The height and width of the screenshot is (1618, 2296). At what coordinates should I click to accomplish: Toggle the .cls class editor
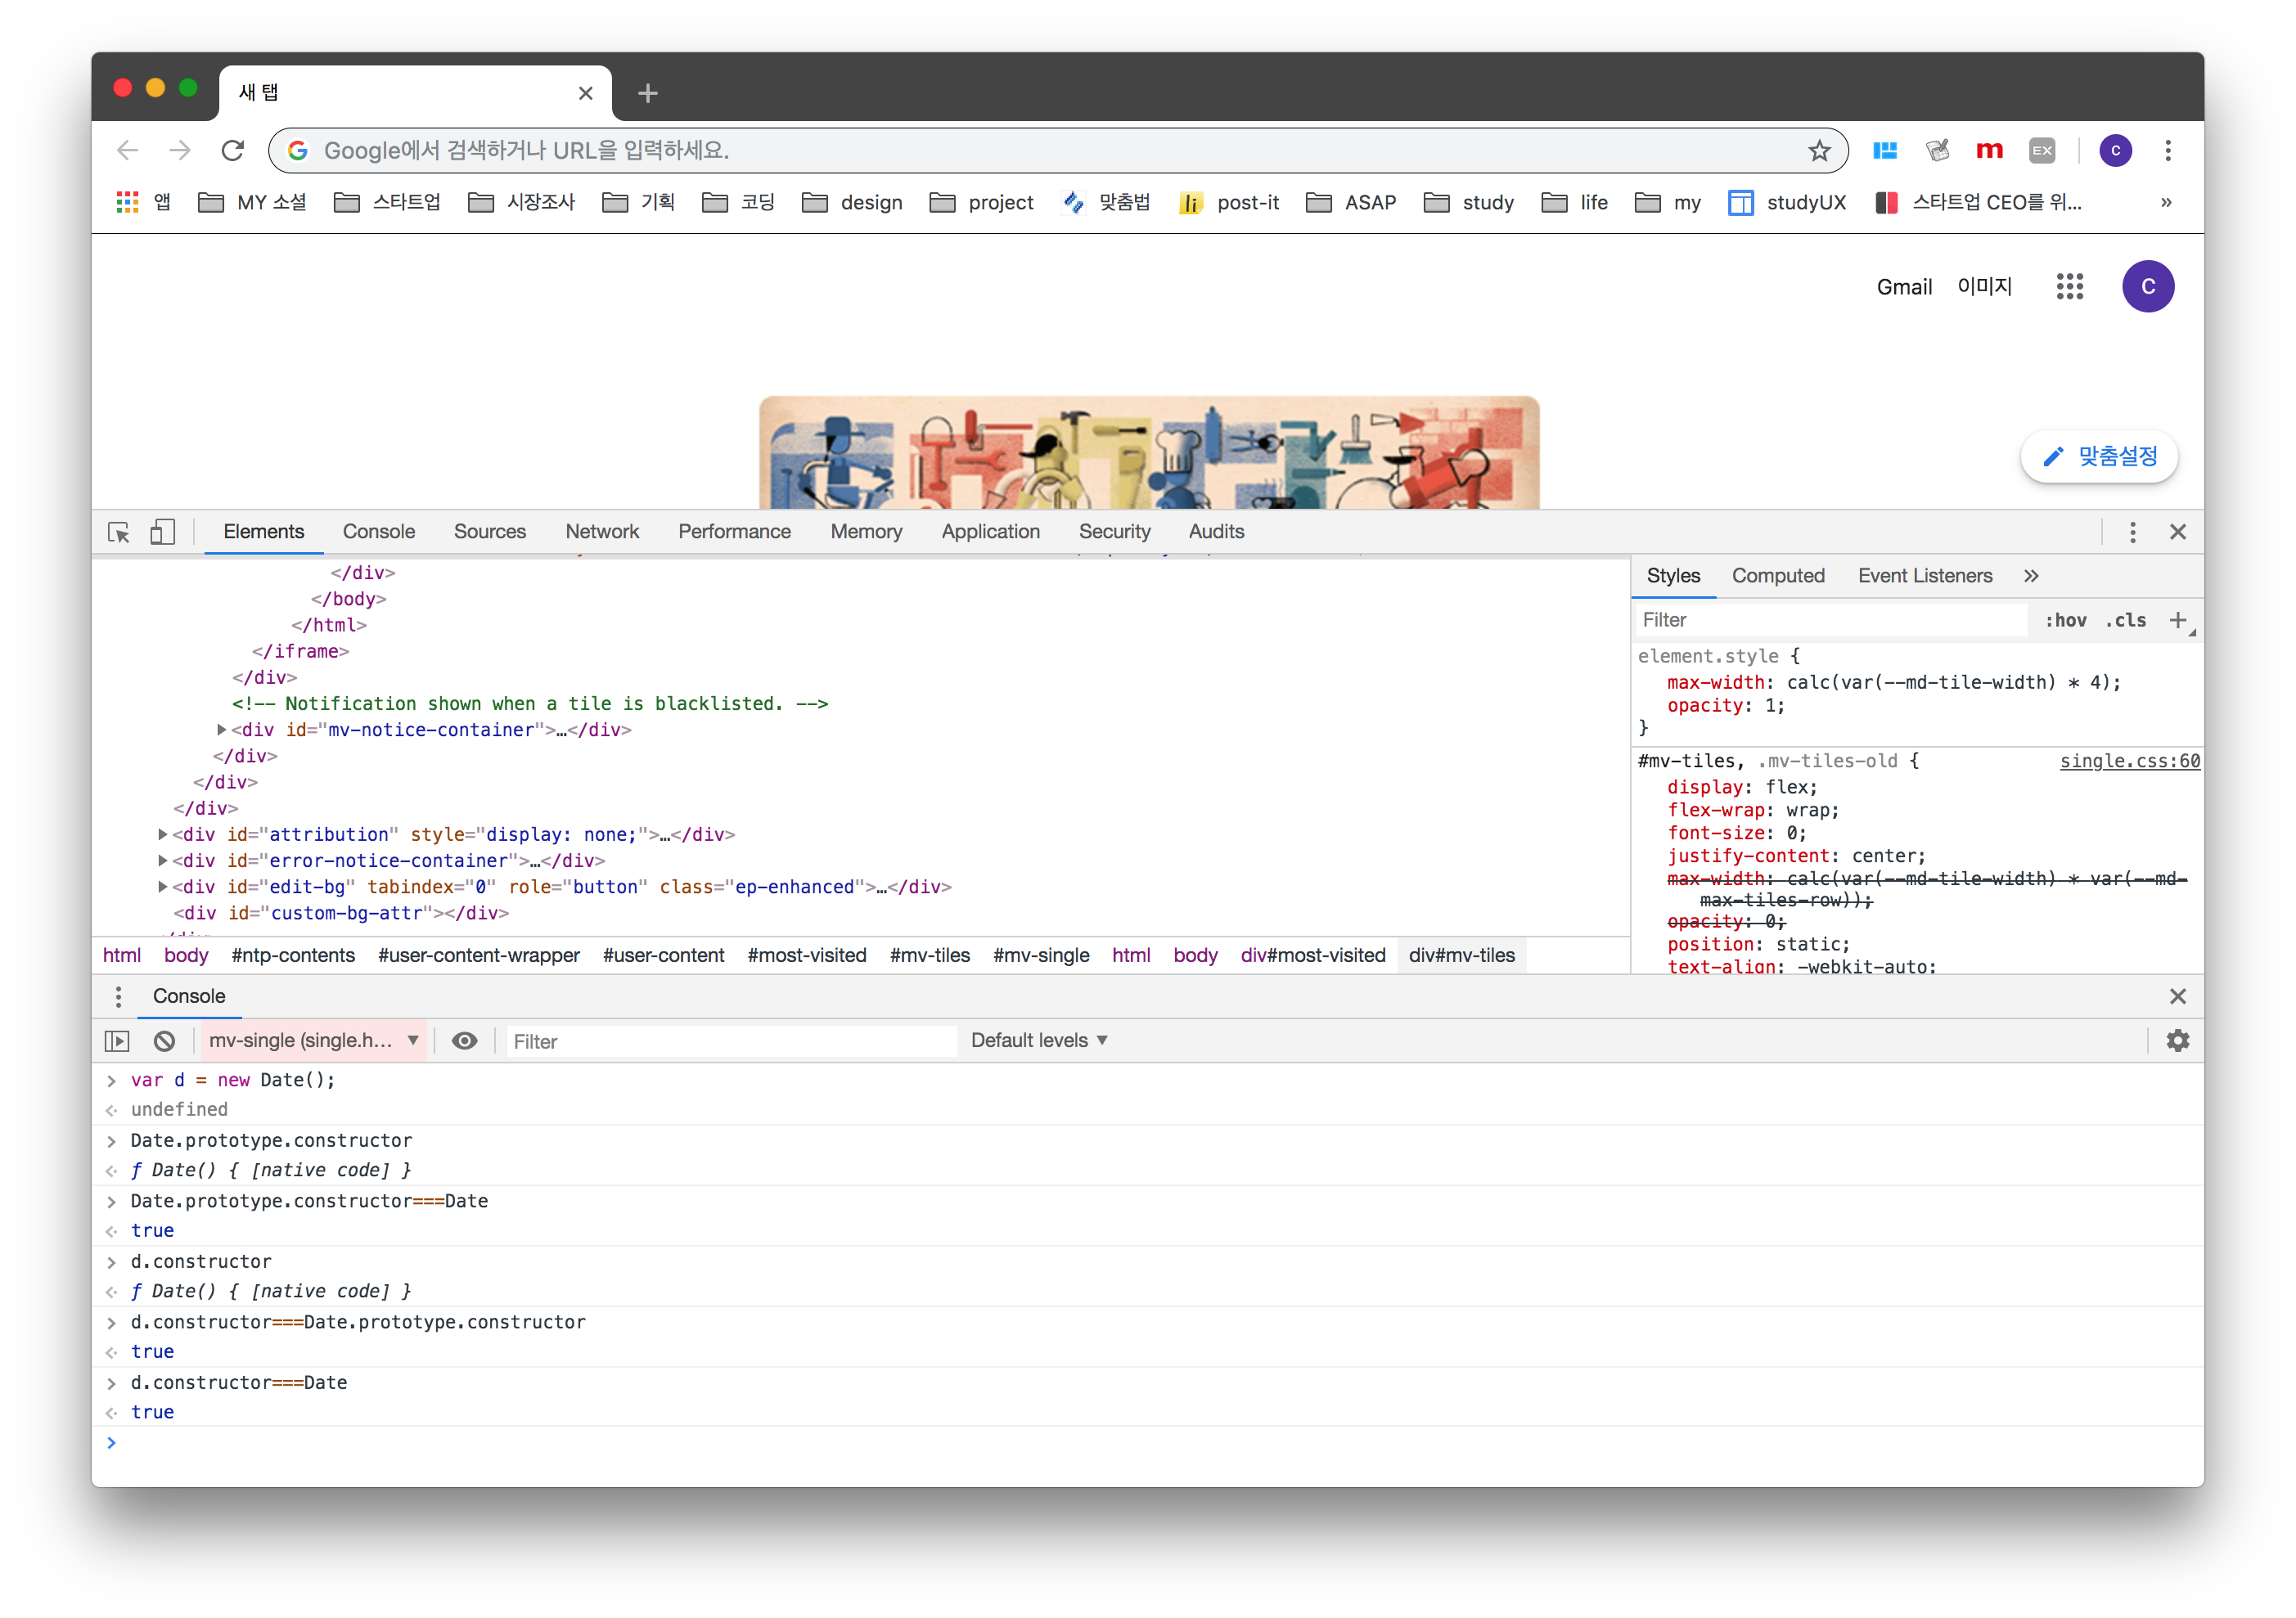(2125, 620)
